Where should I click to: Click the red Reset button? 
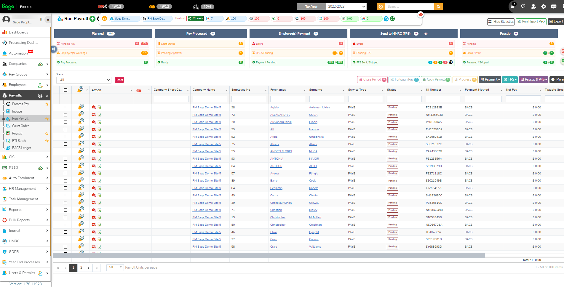(x=119, y=80)
